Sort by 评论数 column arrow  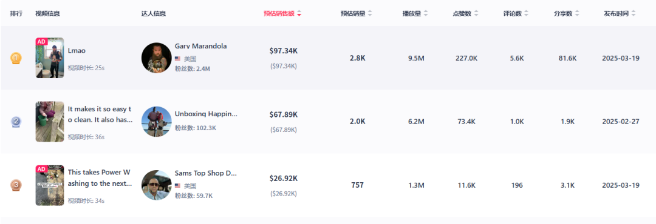click(x=526, y=14)
